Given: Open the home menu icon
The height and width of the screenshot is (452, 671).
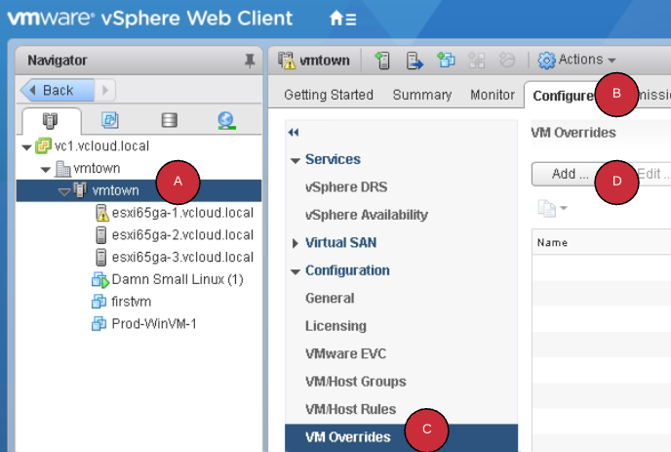Looking at the screenshot, I should 342,19.
